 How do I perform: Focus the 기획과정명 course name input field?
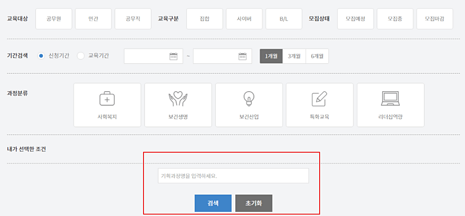(233, 175)
